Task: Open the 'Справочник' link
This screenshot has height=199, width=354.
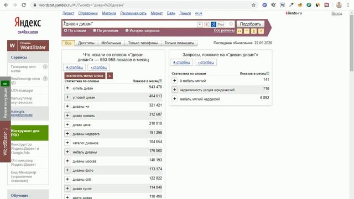Action: pos(88,13)
